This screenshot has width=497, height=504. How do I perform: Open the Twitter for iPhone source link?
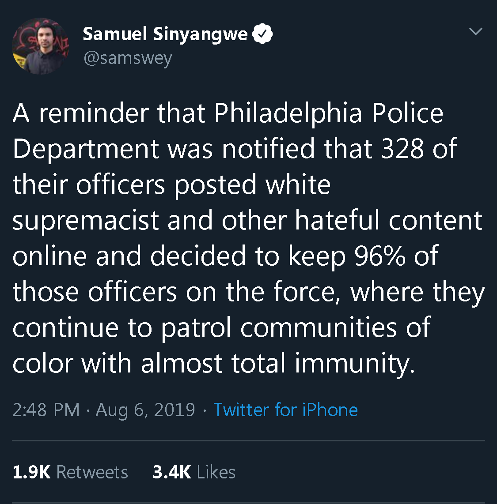(x=285, y=410)
